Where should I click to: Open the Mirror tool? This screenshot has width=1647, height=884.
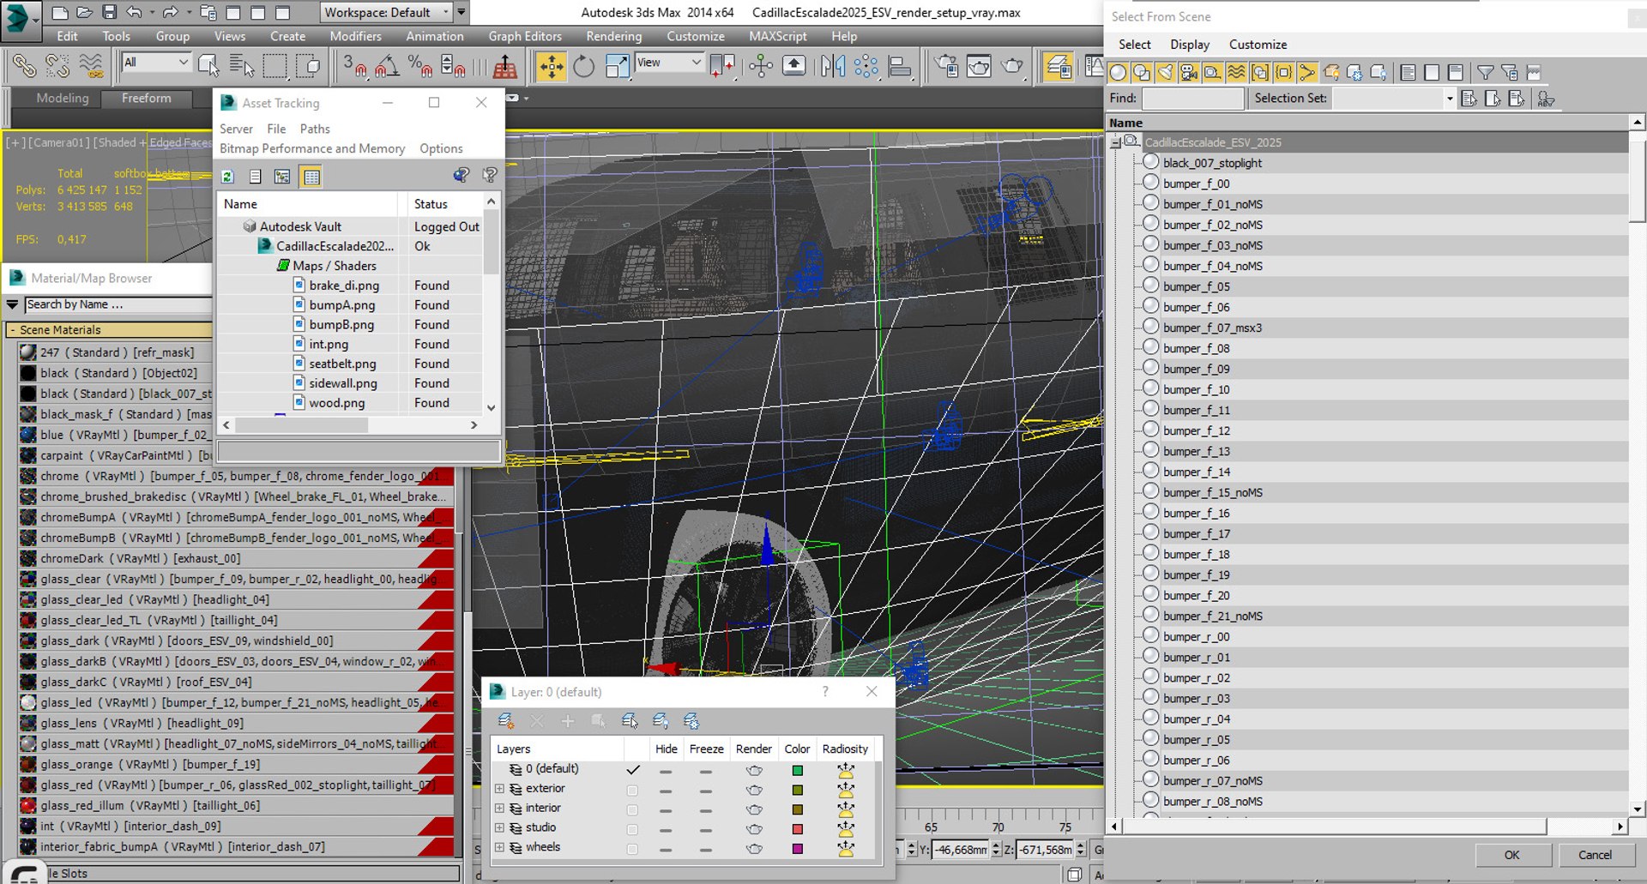(x=832, y=66)
